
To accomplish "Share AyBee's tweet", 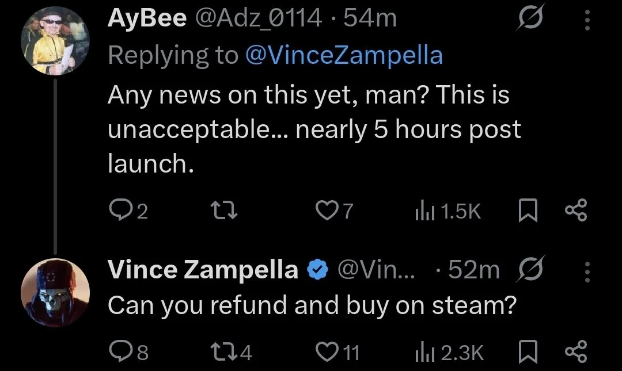I will [576, 212].
